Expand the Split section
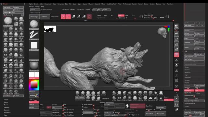 click(186, 51)
